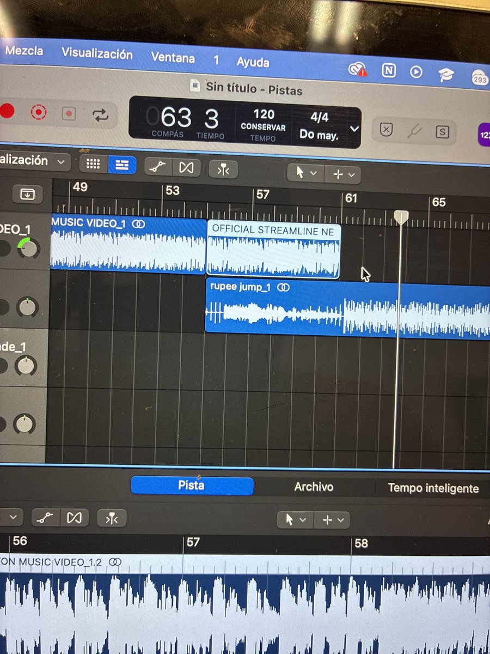Click the 4/4 time signature

[320, 118]
